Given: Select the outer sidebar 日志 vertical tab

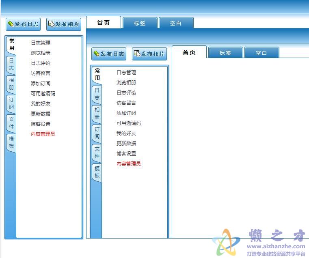Looking at the screenshot, I should pyautogui.click(x=11, y=64).
